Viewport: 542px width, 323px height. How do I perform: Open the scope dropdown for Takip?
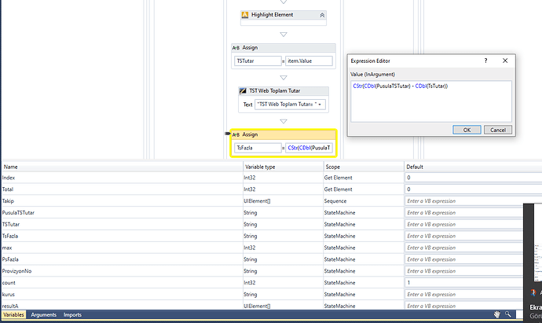[364, 201]
